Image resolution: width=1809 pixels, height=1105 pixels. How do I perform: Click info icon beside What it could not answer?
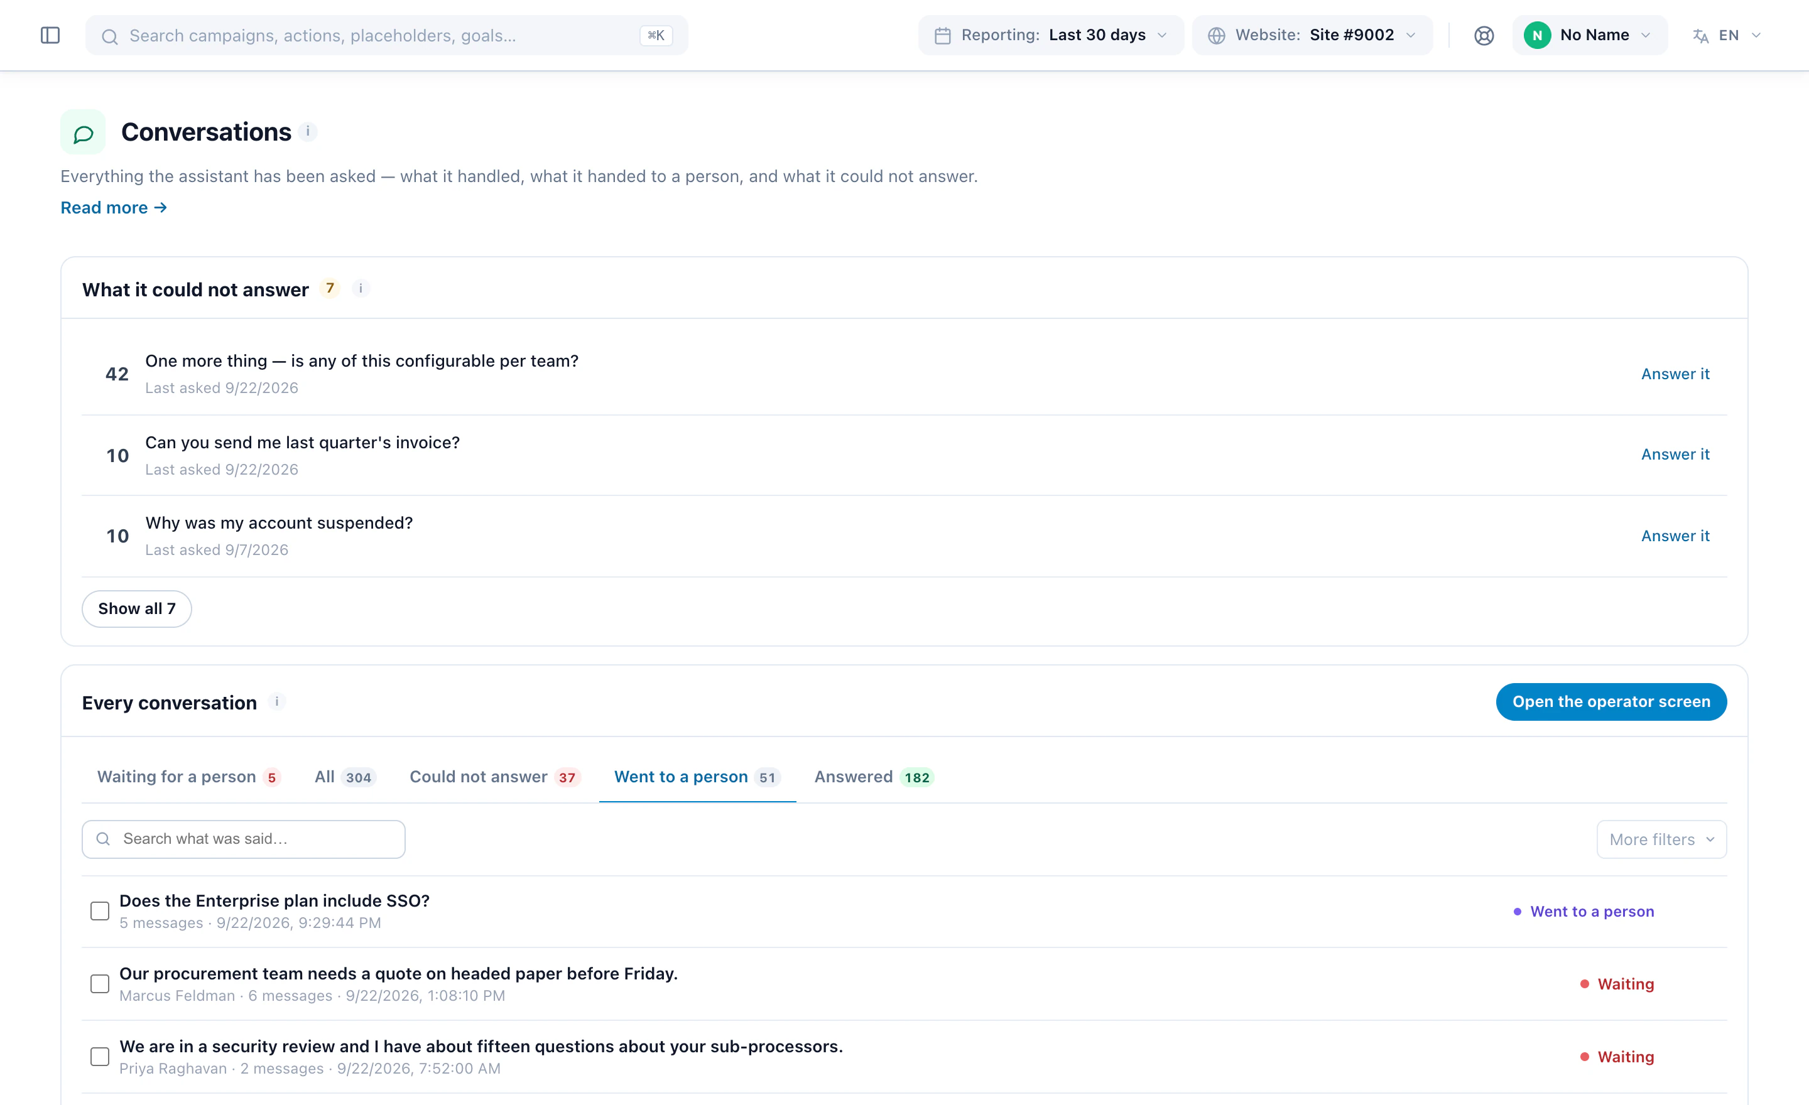pos(361,288)
